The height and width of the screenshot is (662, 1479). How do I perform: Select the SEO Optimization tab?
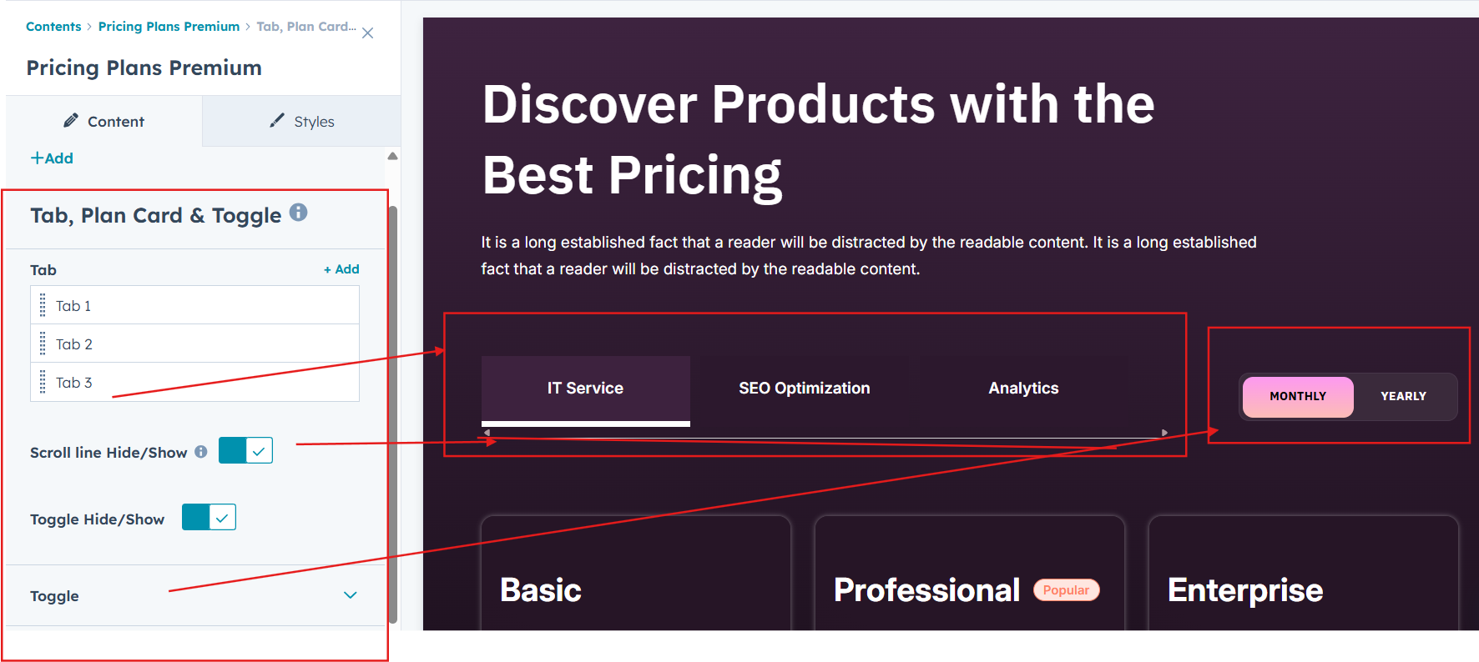[x=804, y=389]
